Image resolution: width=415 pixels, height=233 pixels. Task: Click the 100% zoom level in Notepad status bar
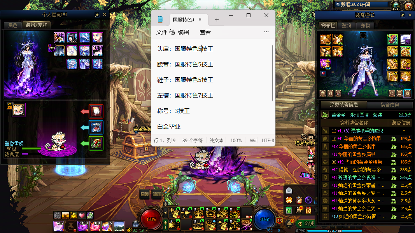click(236, 140)
